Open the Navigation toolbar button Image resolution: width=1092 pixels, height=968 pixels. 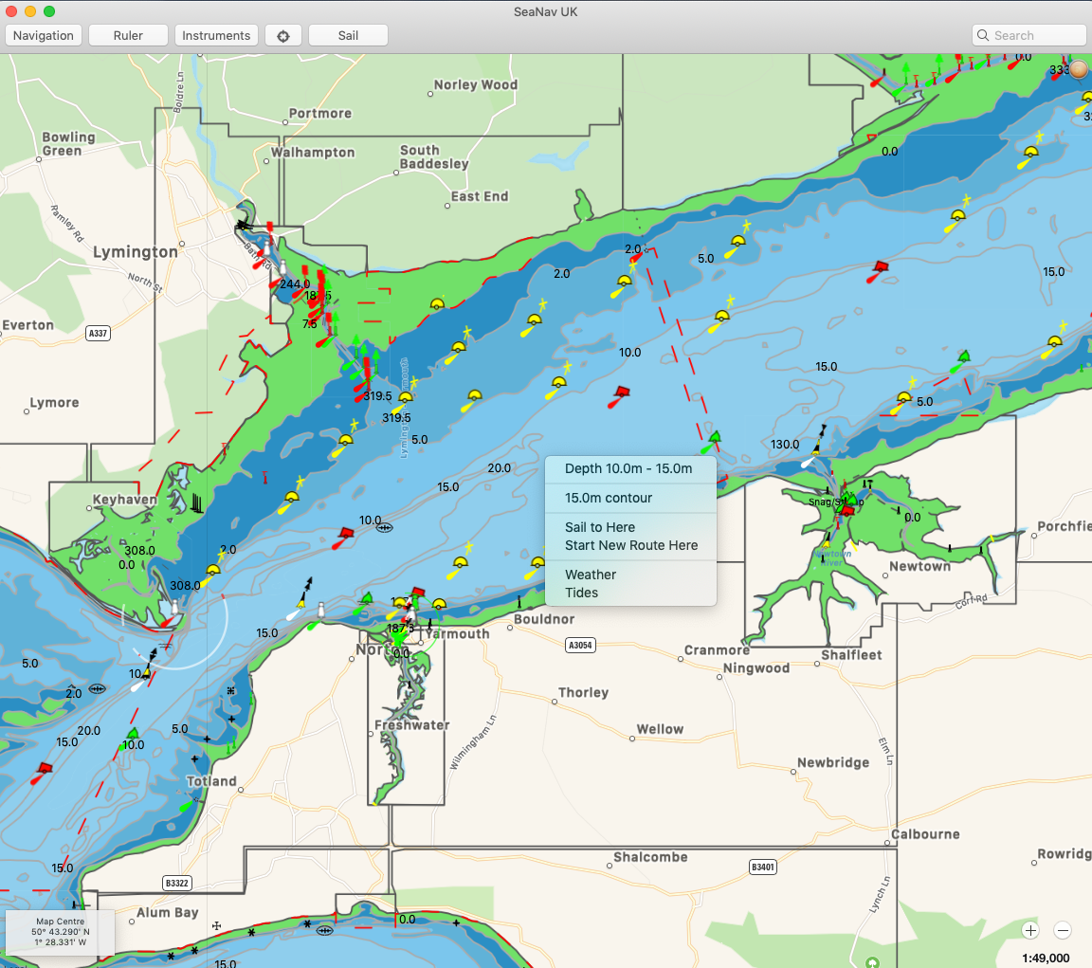tap(44, 36)
